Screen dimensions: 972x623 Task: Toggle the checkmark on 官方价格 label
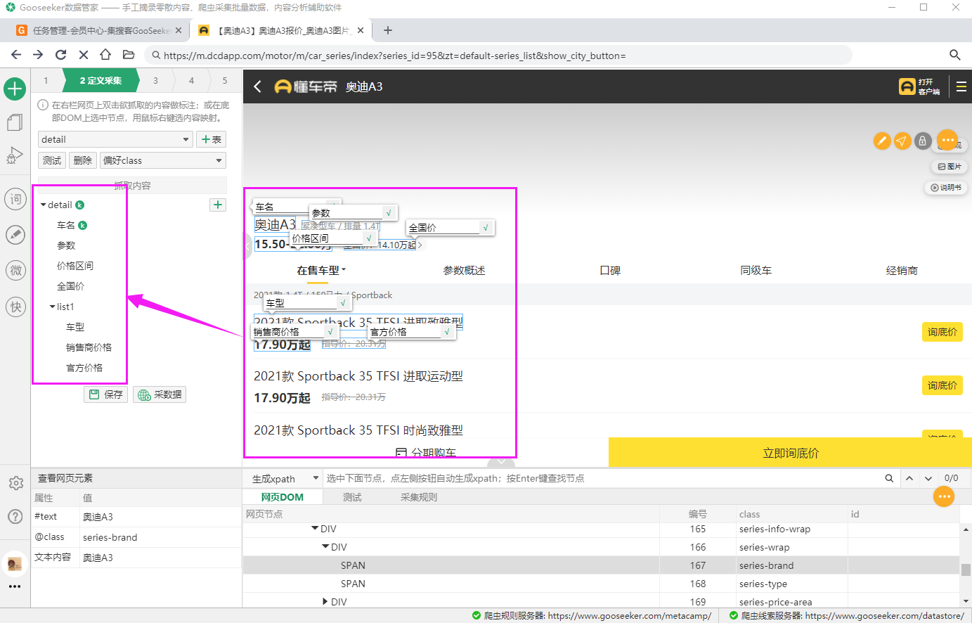(447, 332)
